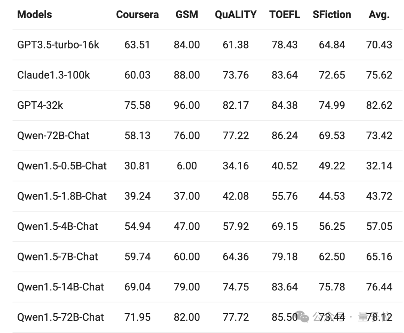Click the SFiction column header
Viewport: 404px width, 333px height.
tap(332, 15)
